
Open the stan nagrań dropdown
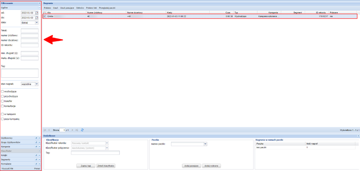click(37, 84)
